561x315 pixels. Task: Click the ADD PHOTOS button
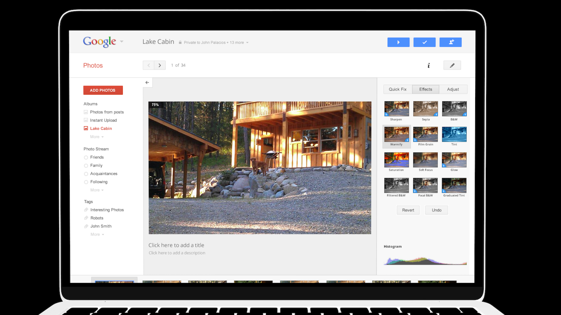coord(103,90)
